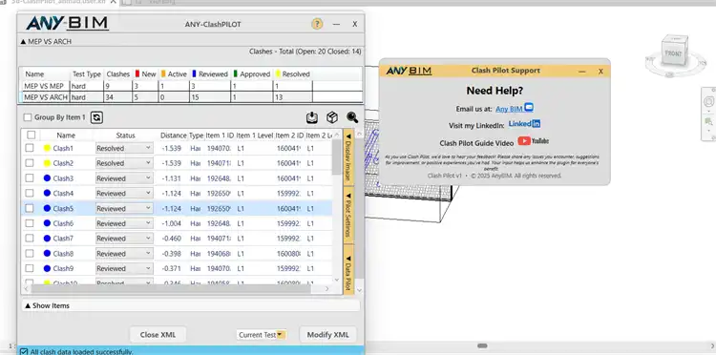Click the horizontal scrollbar of clash list
The width and height of the screenshot is (716, 355).
tap(171, 289)
